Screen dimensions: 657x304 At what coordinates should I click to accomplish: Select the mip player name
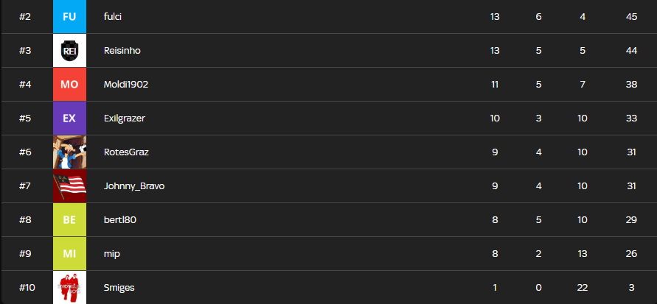tap(112, 254)
